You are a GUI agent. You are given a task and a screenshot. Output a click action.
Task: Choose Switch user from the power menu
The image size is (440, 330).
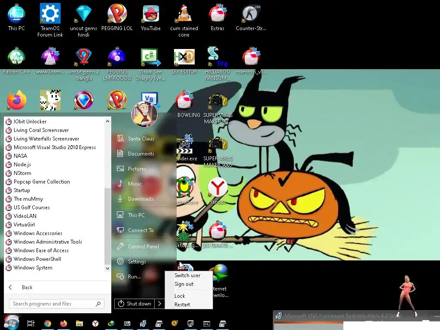tap(187, 275)
